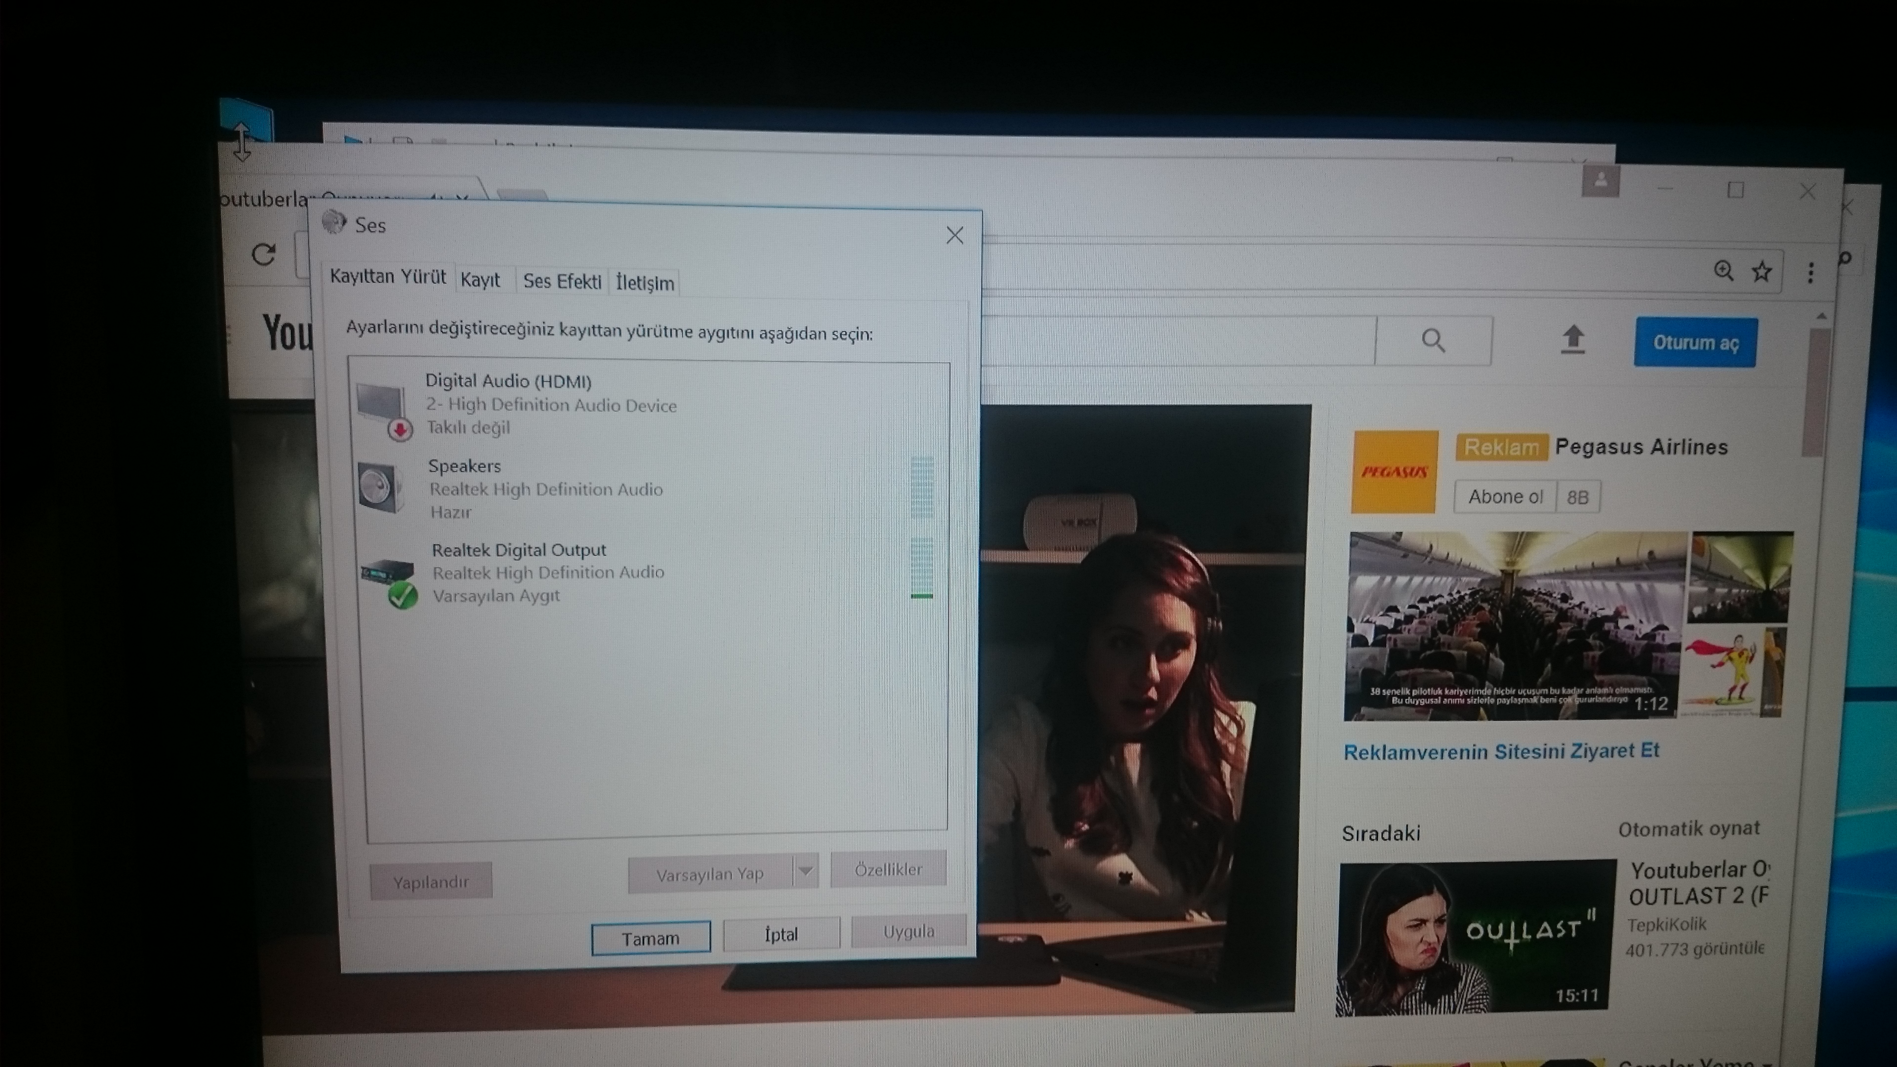The image size is (1897, 1067).
Task: Click Reklam ad badge
Action: tap(1501, 447)
